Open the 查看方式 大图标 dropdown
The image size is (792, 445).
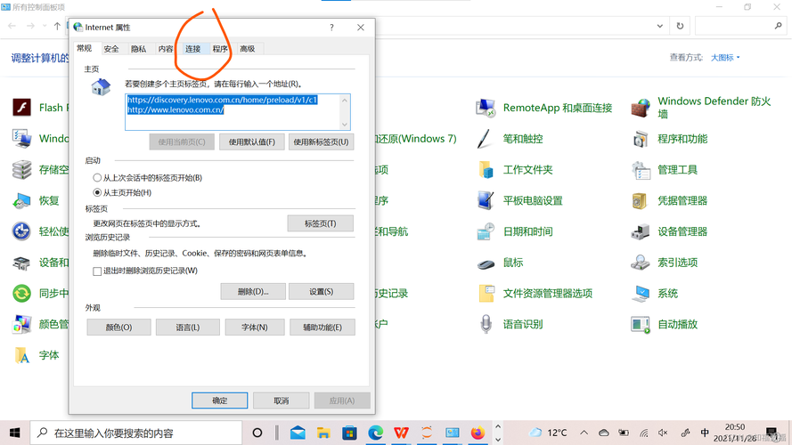(x=725, y=58)
